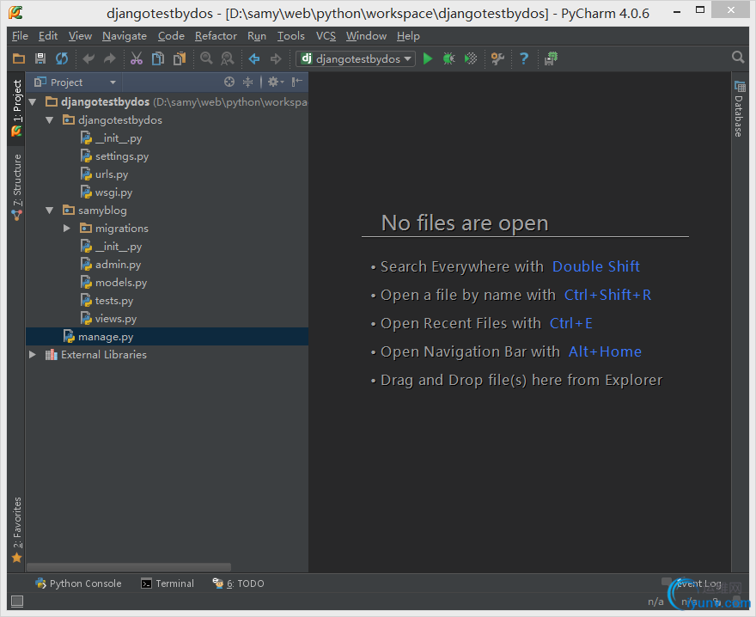
Task: Click the Copy icon in toolbar
Action: [x=158, y=58]
